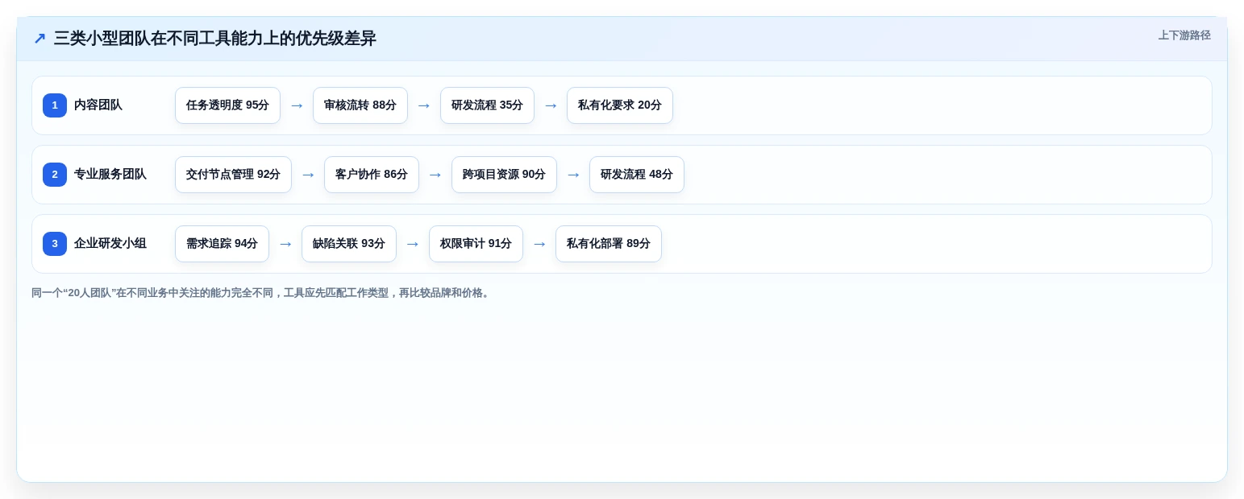
Task: Click the number 2 badge for 专业服务团队
Action: [x=55, y=175]
